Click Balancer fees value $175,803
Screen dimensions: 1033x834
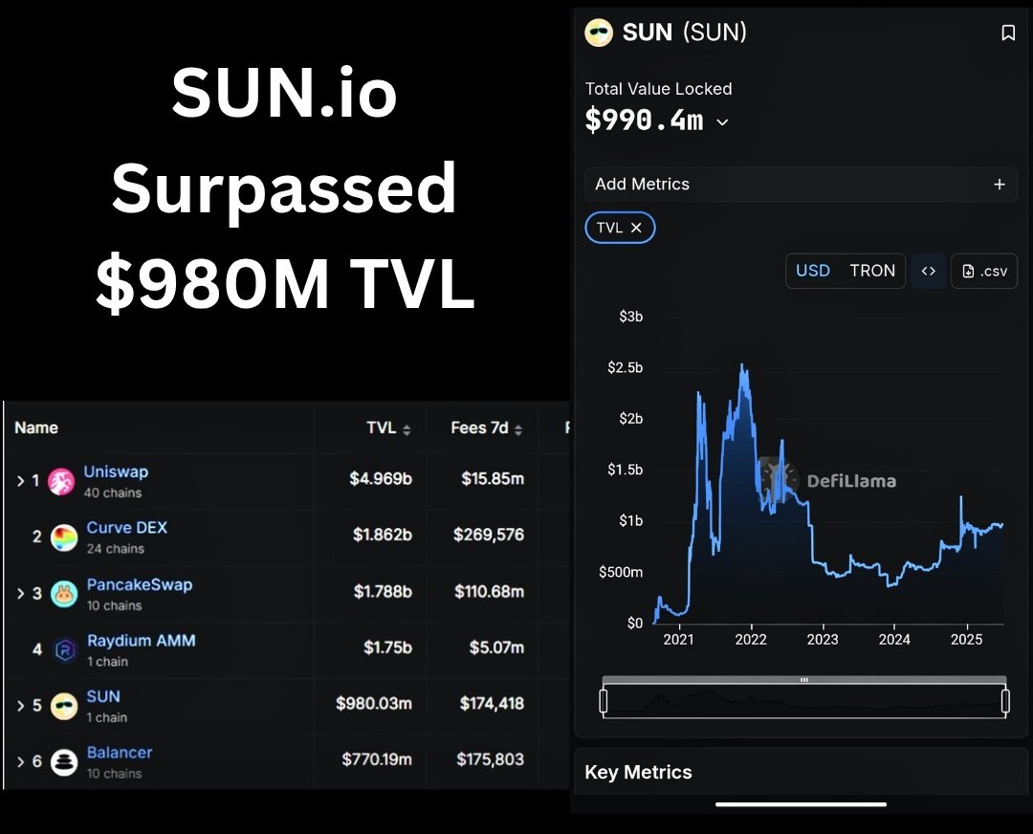point(490,759)
